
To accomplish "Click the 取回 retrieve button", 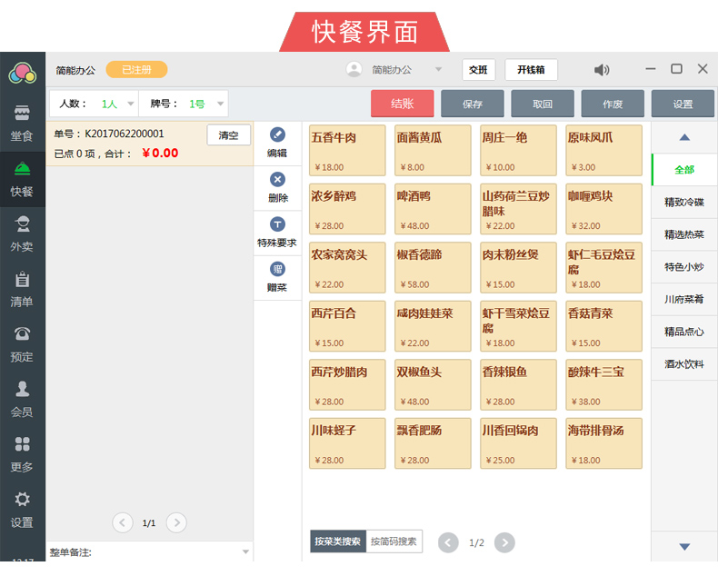I will pyautogui.click(x=543, y=104).
